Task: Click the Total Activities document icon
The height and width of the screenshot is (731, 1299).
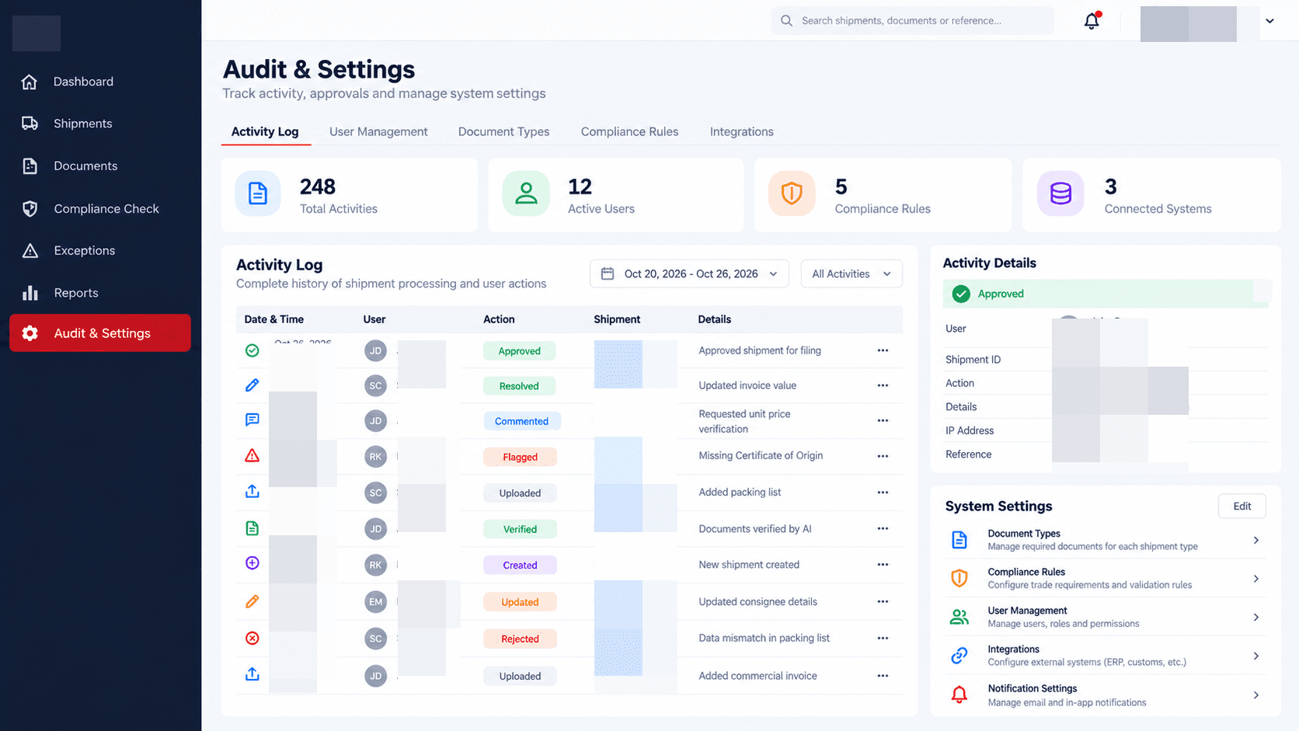Action: pyautogui.click(x=258, y=193)
